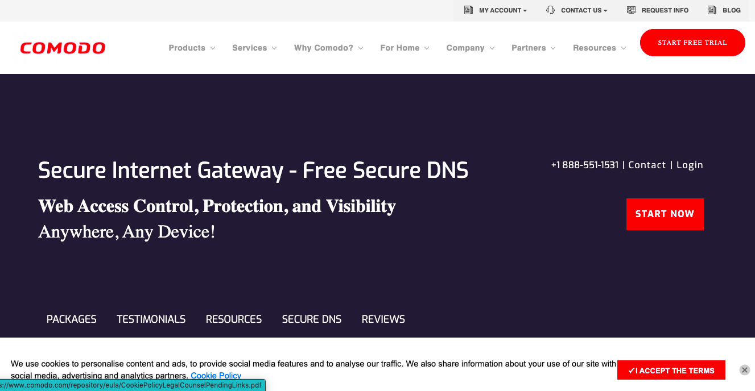Click the Comodo logo

coord(63,48)
